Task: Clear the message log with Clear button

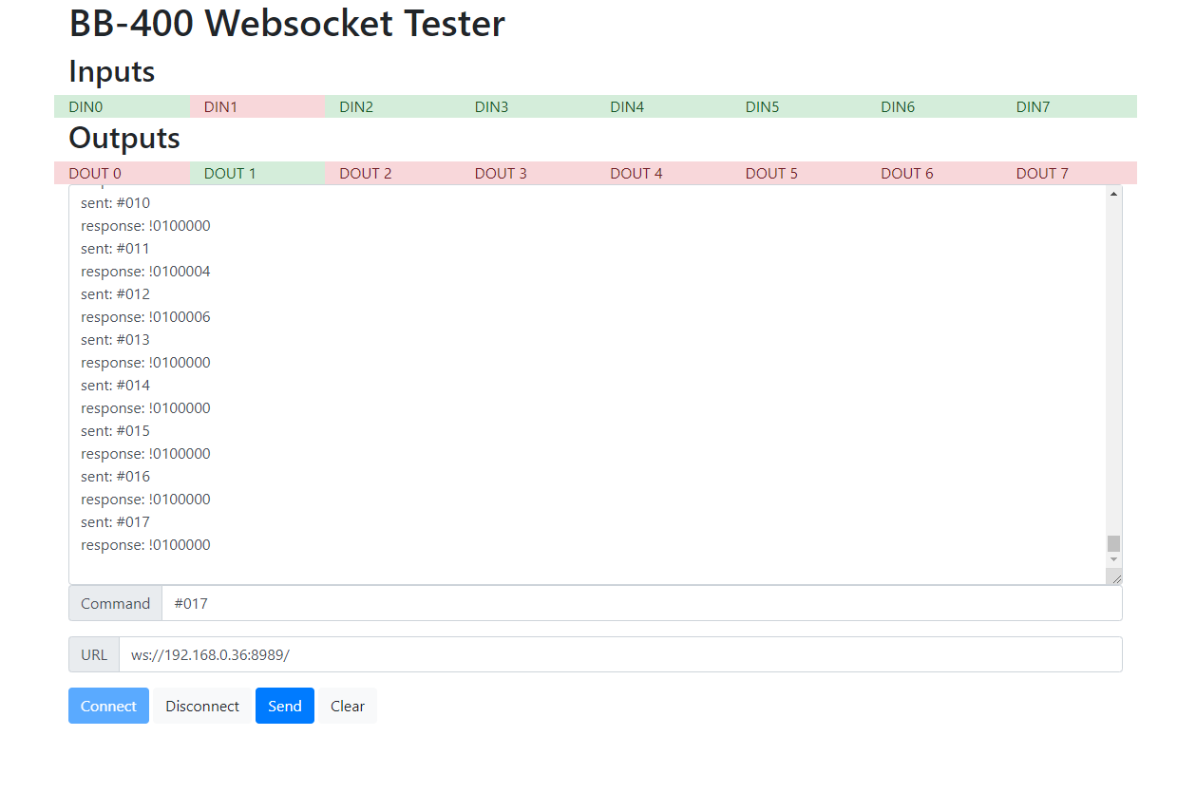Action: [347, 706]
